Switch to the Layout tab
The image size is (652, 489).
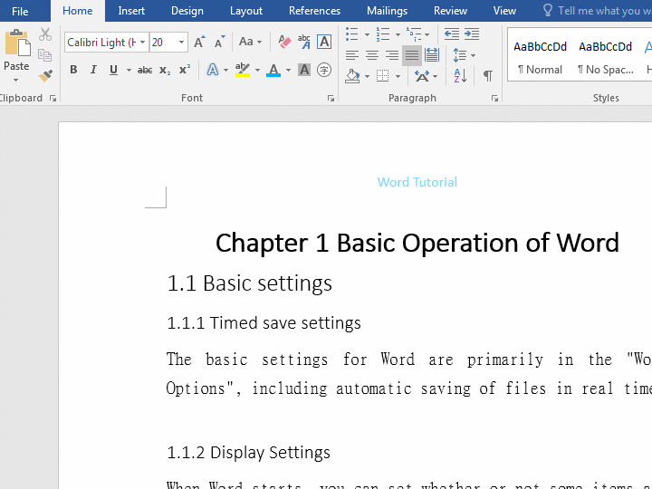click(x=246, y=11)
